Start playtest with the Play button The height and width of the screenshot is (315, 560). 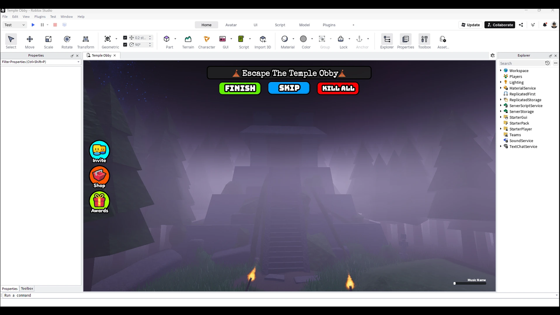[33, 25]
